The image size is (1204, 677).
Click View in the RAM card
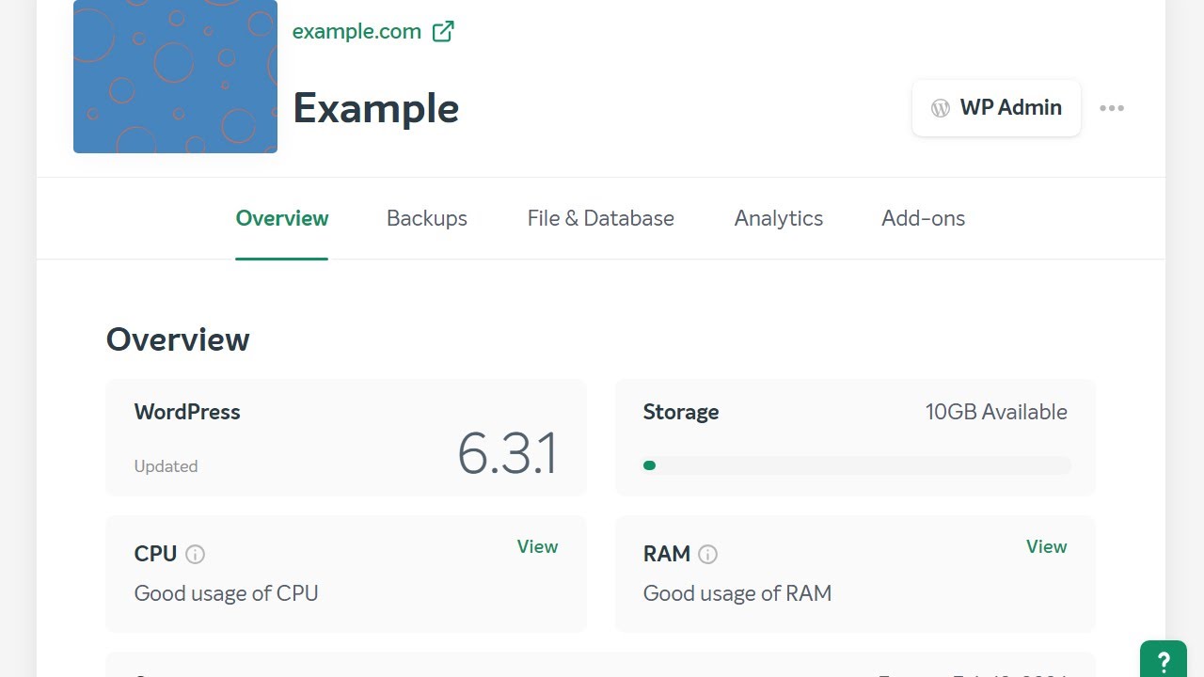point(1046,546)
